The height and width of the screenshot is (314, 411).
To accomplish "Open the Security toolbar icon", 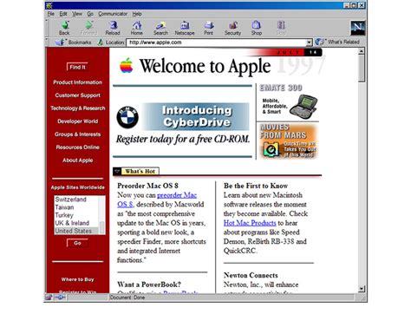I will (x=232, y=28).
